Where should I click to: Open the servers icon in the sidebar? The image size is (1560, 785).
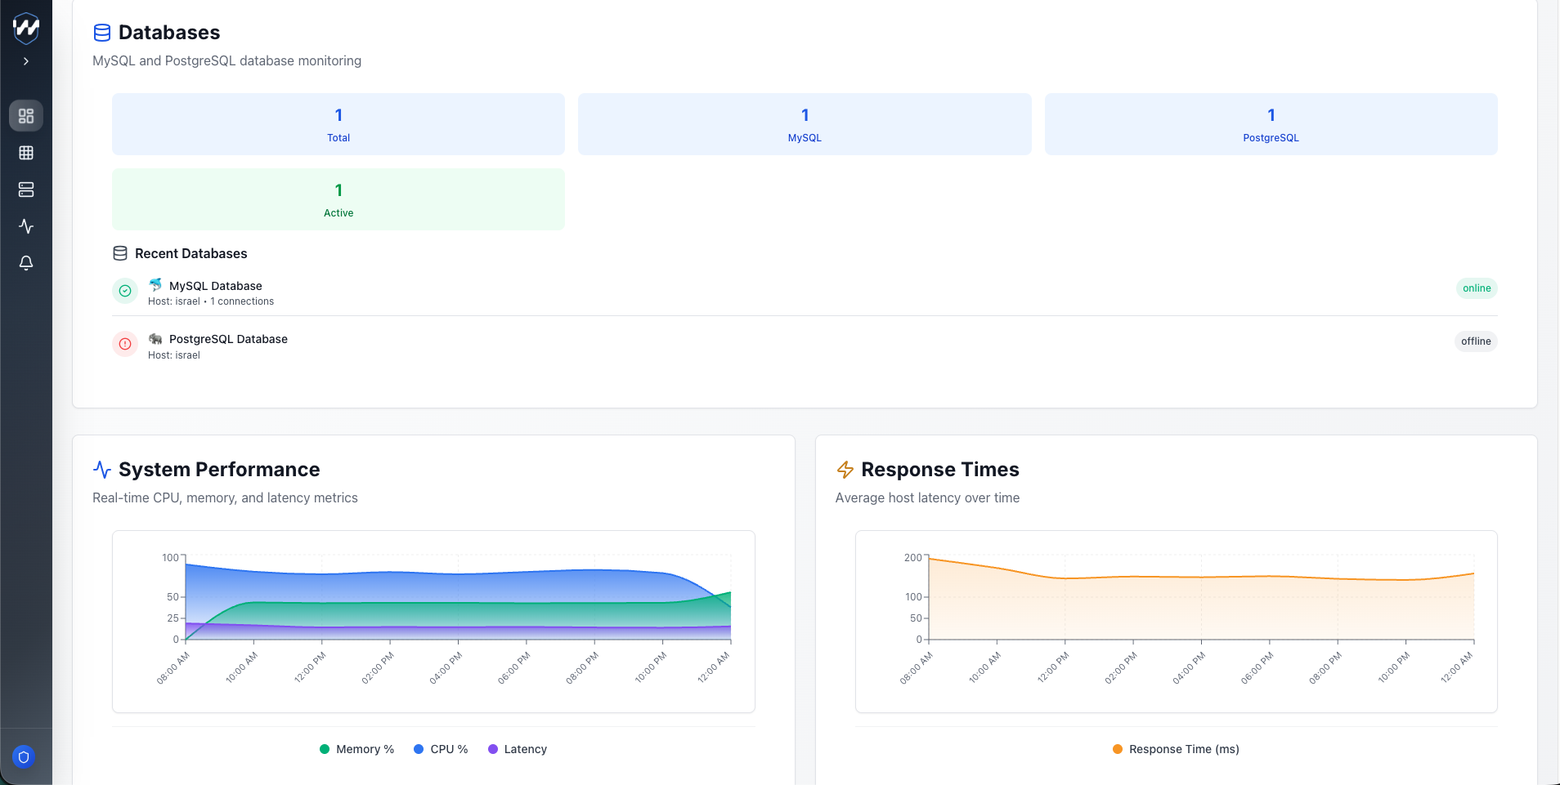26,190
